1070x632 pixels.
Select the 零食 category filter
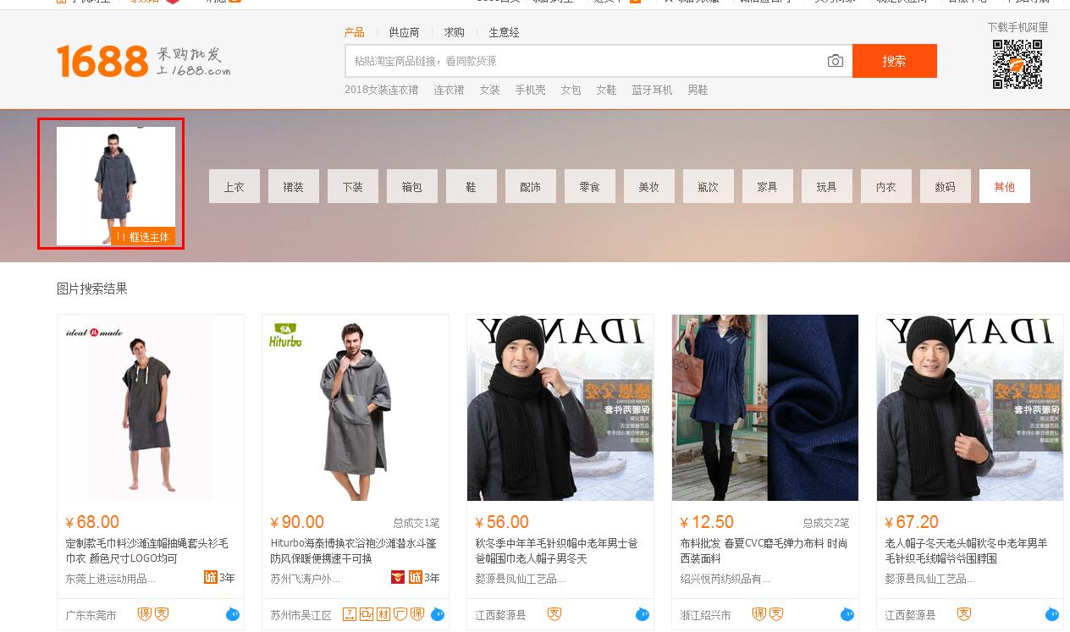(x=590, y=186)
